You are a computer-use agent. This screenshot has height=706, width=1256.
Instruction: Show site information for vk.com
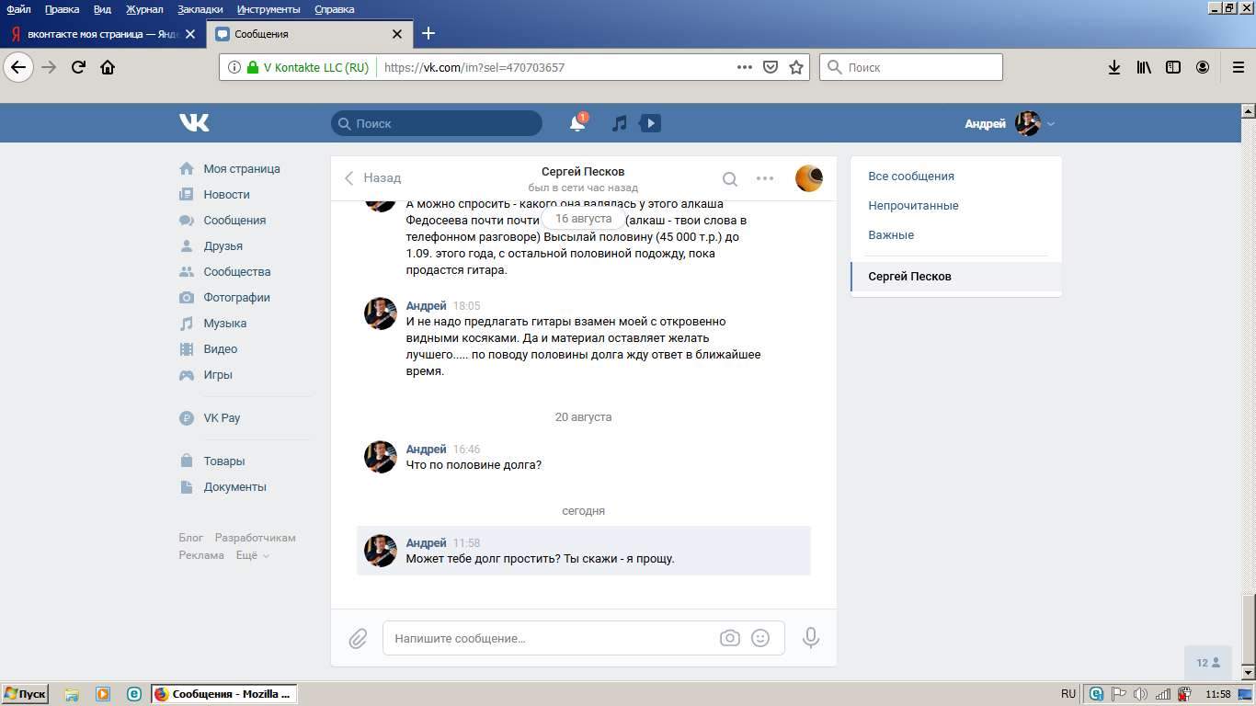(x=234, y=67)
